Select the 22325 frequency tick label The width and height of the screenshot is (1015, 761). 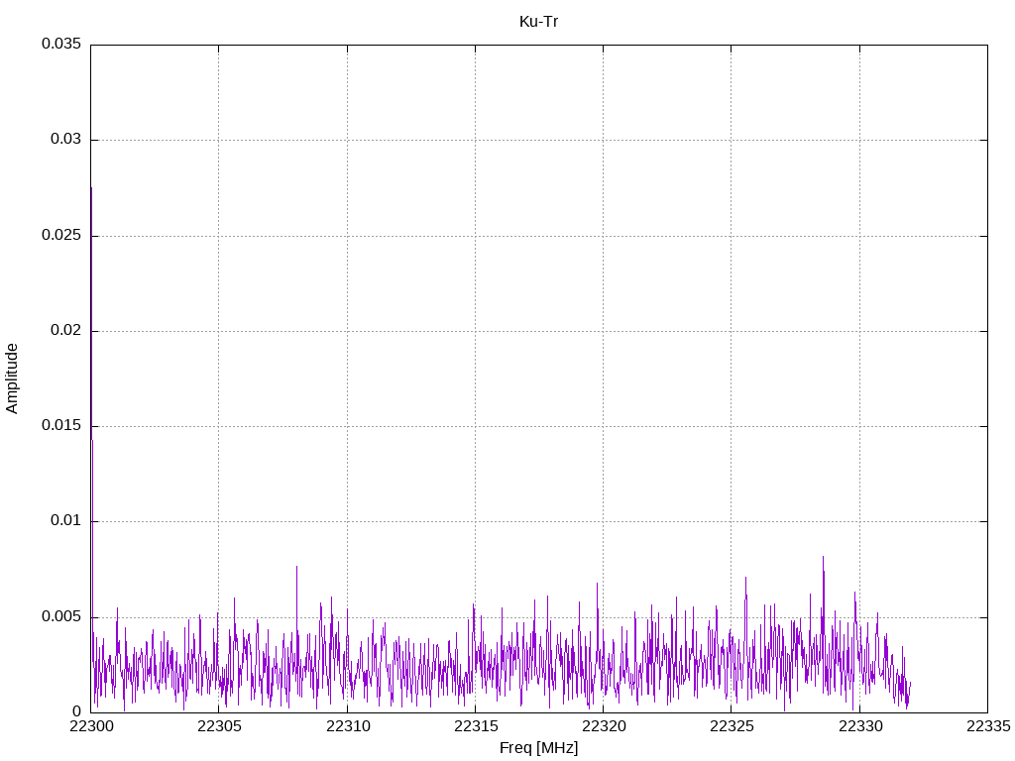pyautogui.click(x=732, y=727)
